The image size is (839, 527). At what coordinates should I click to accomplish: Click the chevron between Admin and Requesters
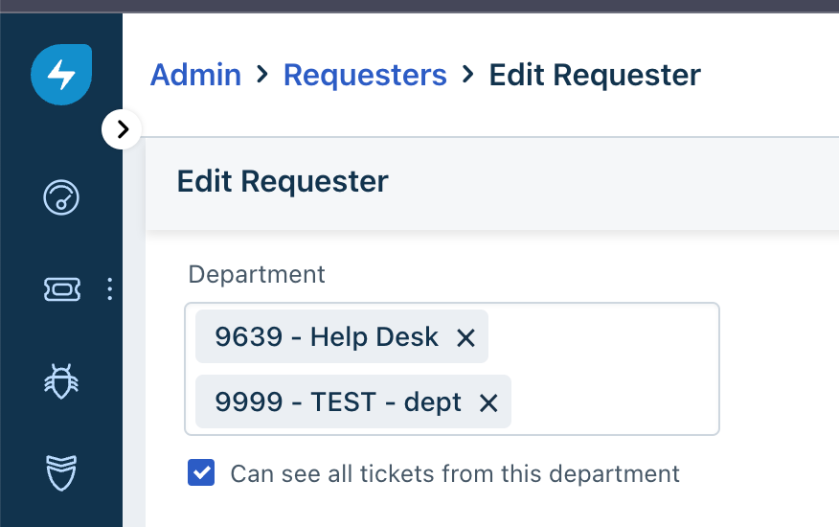point(262,75)
